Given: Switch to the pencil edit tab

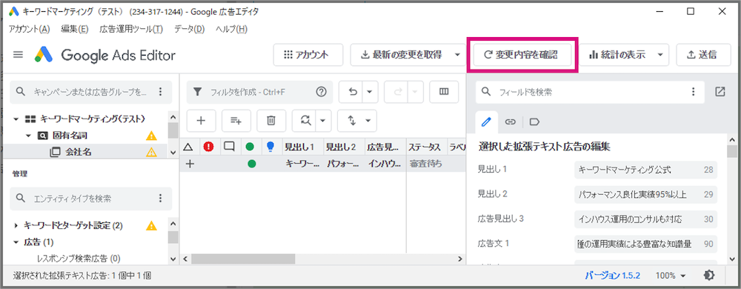Looking at the screenshot, I should coord(486,122).
